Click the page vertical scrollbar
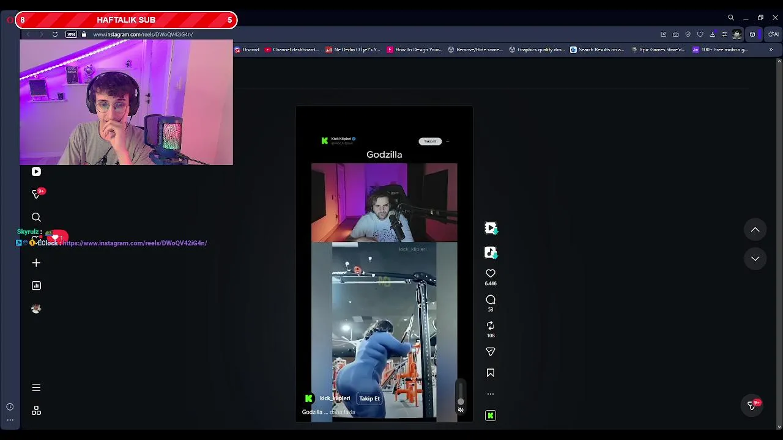Image resolution: width=783 pixels, height=440 pixels. point(779,244)
